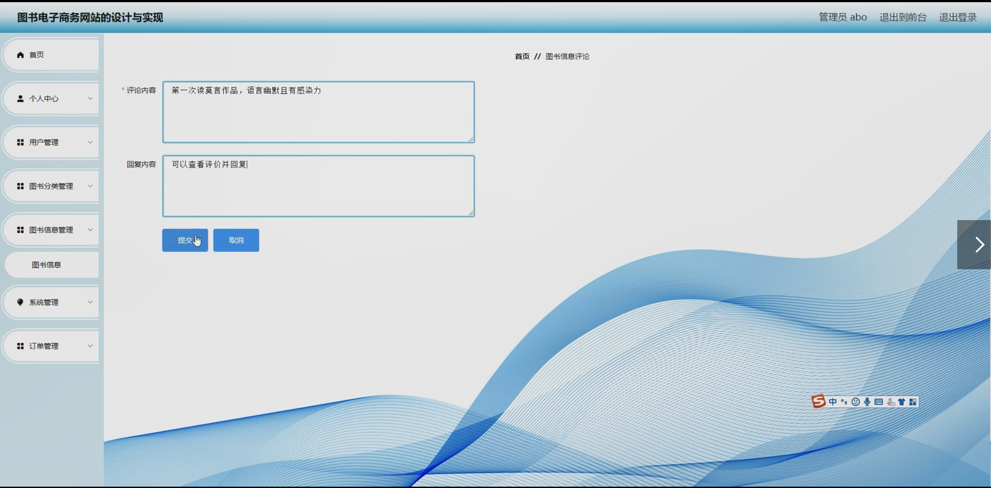This screenshot has width=991, height=488.
Task: Click the 回复内容 field label
Action: pos(141,164)
